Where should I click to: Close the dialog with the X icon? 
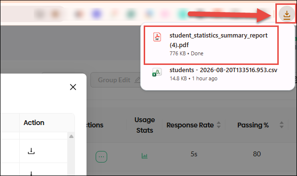[73, 87]
